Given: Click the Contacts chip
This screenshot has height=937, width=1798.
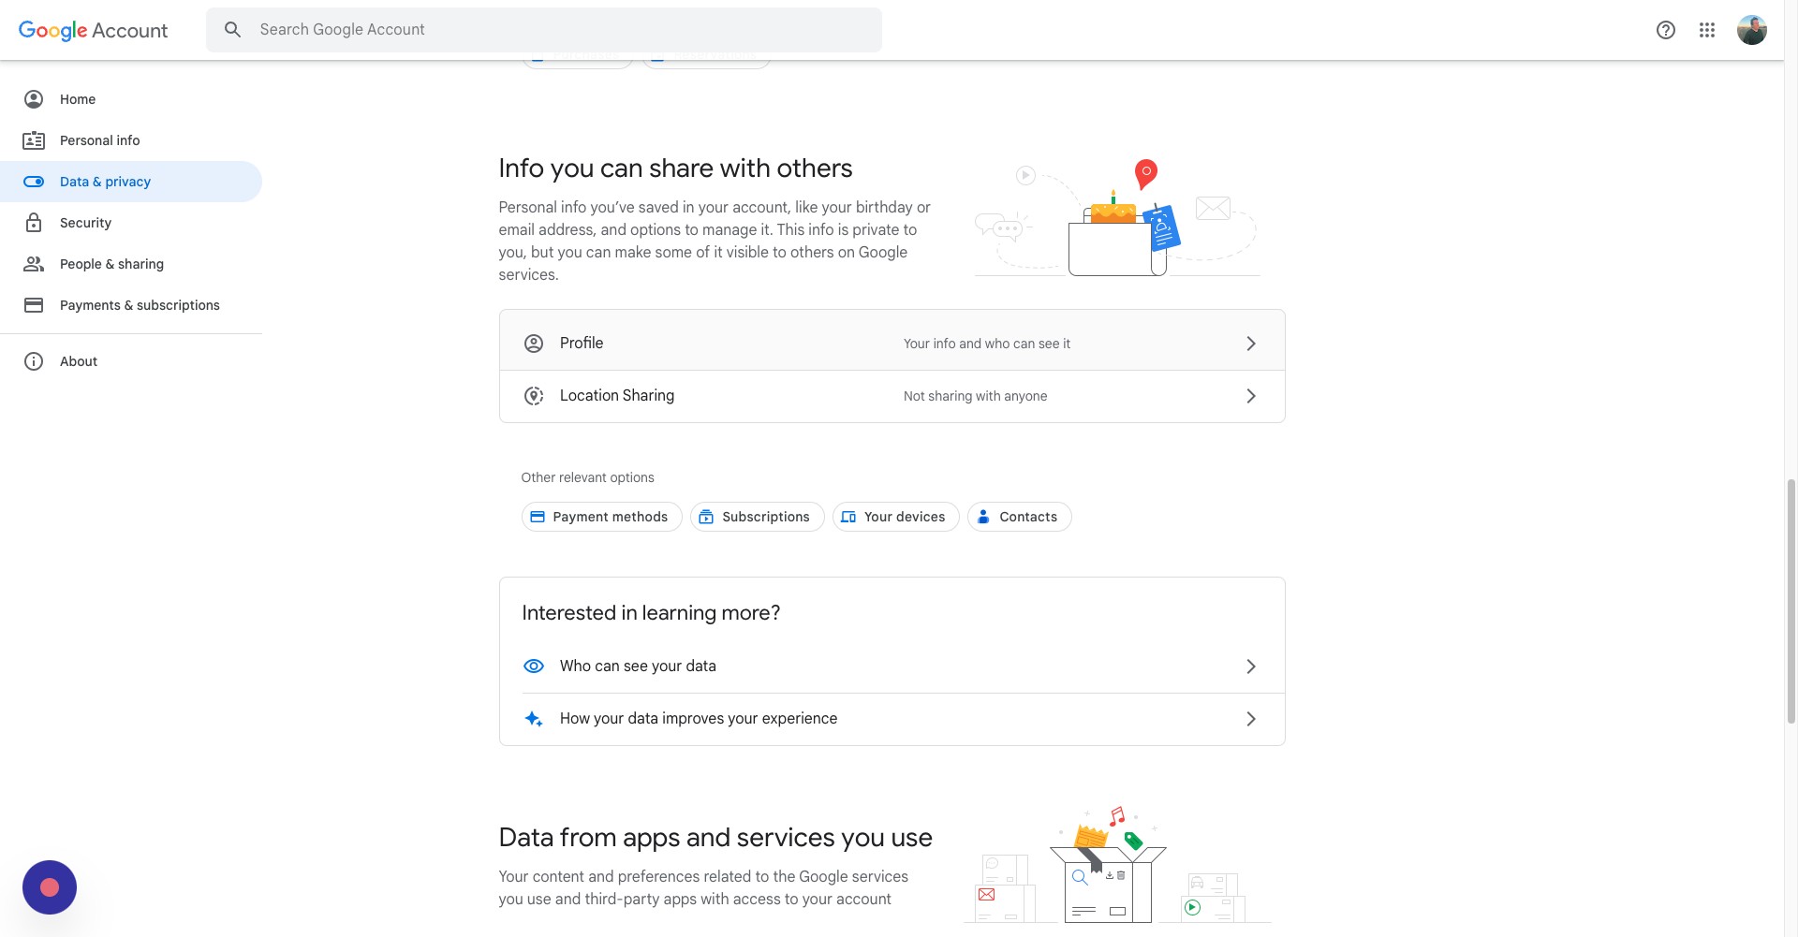Looking at the screenshot, I should click(x=1019, y=517).
